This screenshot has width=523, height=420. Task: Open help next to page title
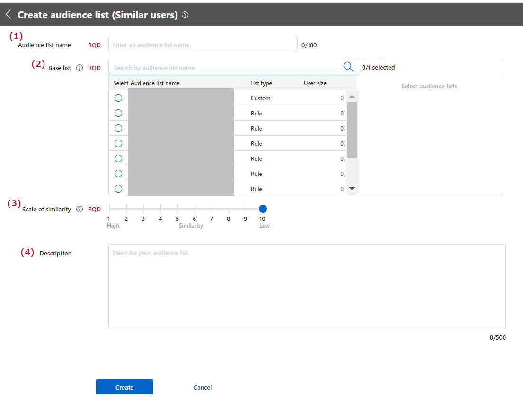point(185,15)
